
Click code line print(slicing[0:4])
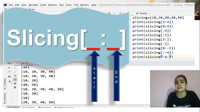(153, 26)
